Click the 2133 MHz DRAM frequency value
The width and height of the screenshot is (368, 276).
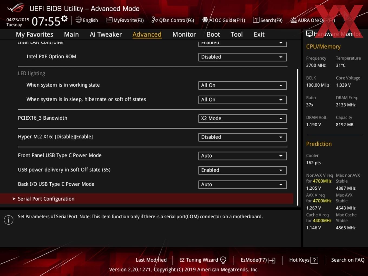click(346, 105)
